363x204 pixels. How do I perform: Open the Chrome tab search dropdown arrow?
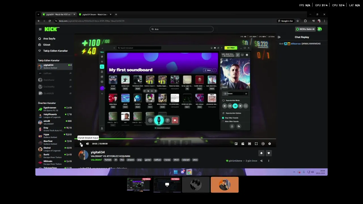click(39, 14)
